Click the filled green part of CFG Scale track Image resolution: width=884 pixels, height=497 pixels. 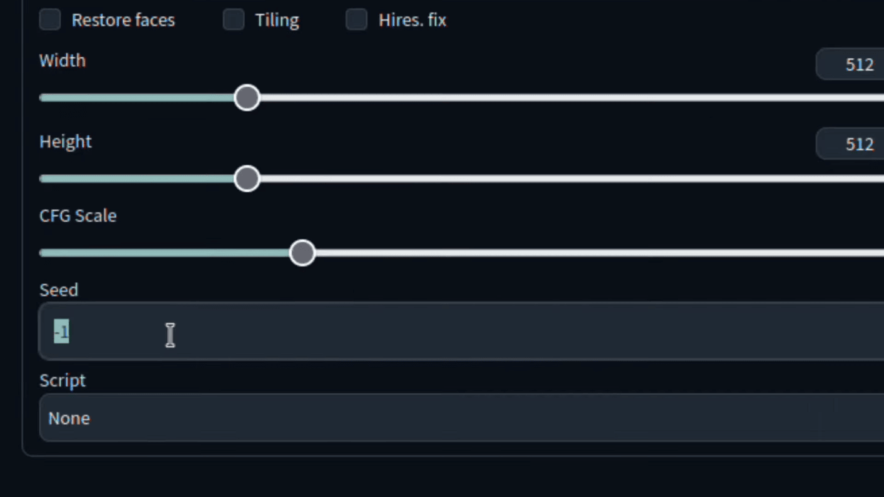[x=164, y=253]
